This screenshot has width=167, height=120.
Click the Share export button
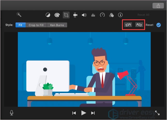(158, 6)
